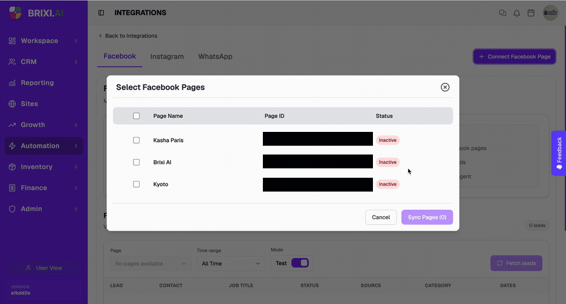Image resolution: width=566 pixels, height=304 pixels.
Task: Toggle the Test mode switch
Action: [300, 263]
